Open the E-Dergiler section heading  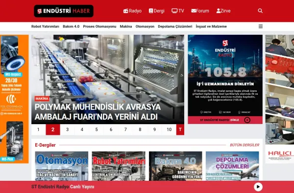coord(45,145)
